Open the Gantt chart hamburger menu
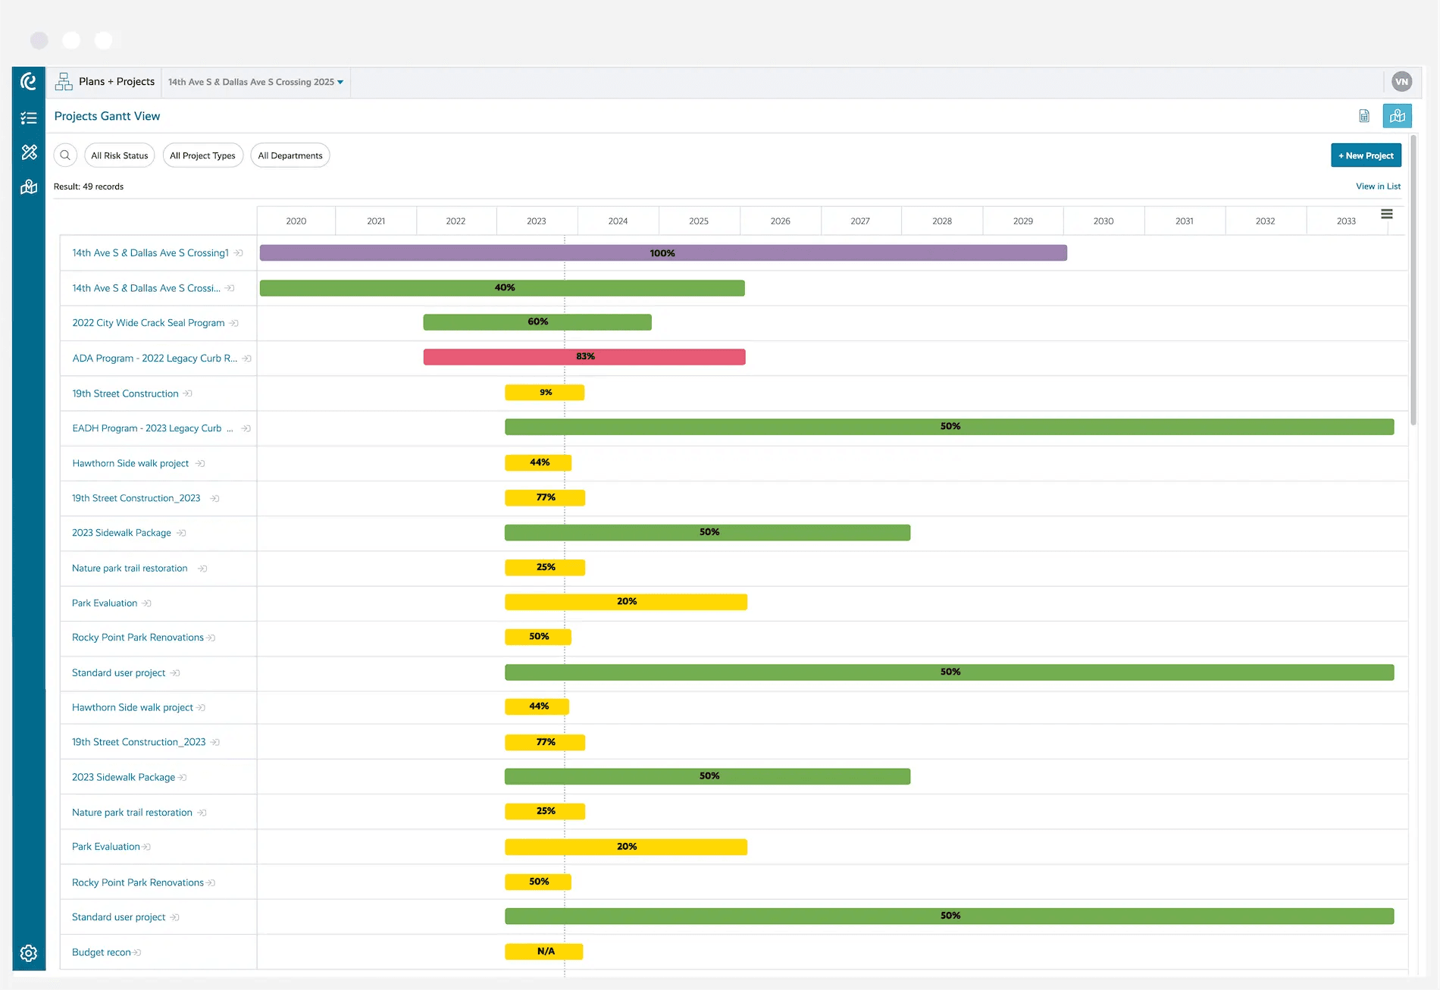The image size is (1440, 990). point(1387,215)
